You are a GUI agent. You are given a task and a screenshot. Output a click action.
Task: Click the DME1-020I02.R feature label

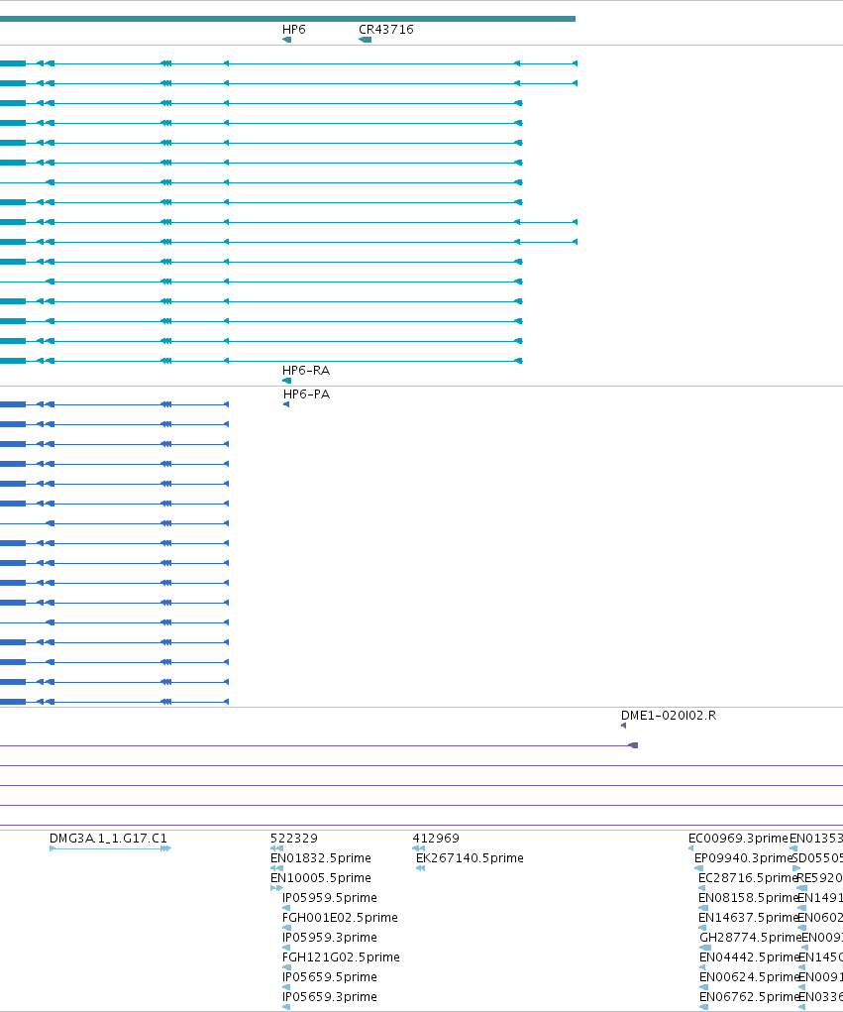tap(669, 715)
